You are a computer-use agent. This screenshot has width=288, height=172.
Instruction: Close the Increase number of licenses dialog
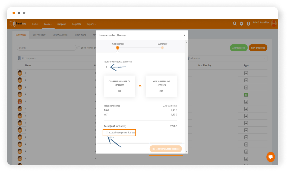click(x=184, y=35)
